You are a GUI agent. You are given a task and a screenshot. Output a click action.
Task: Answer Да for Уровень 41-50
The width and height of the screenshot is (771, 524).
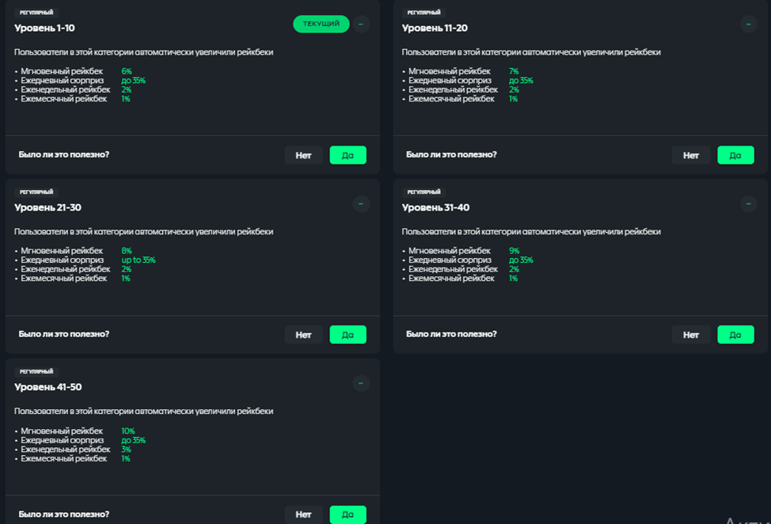(x=348, y=515)
